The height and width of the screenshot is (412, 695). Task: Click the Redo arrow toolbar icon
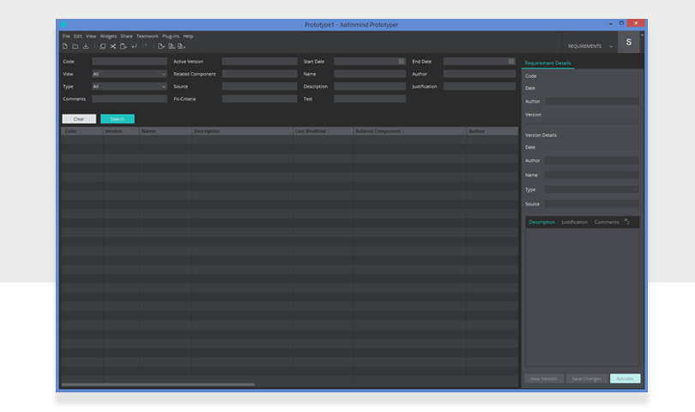(x=145, y=46)
